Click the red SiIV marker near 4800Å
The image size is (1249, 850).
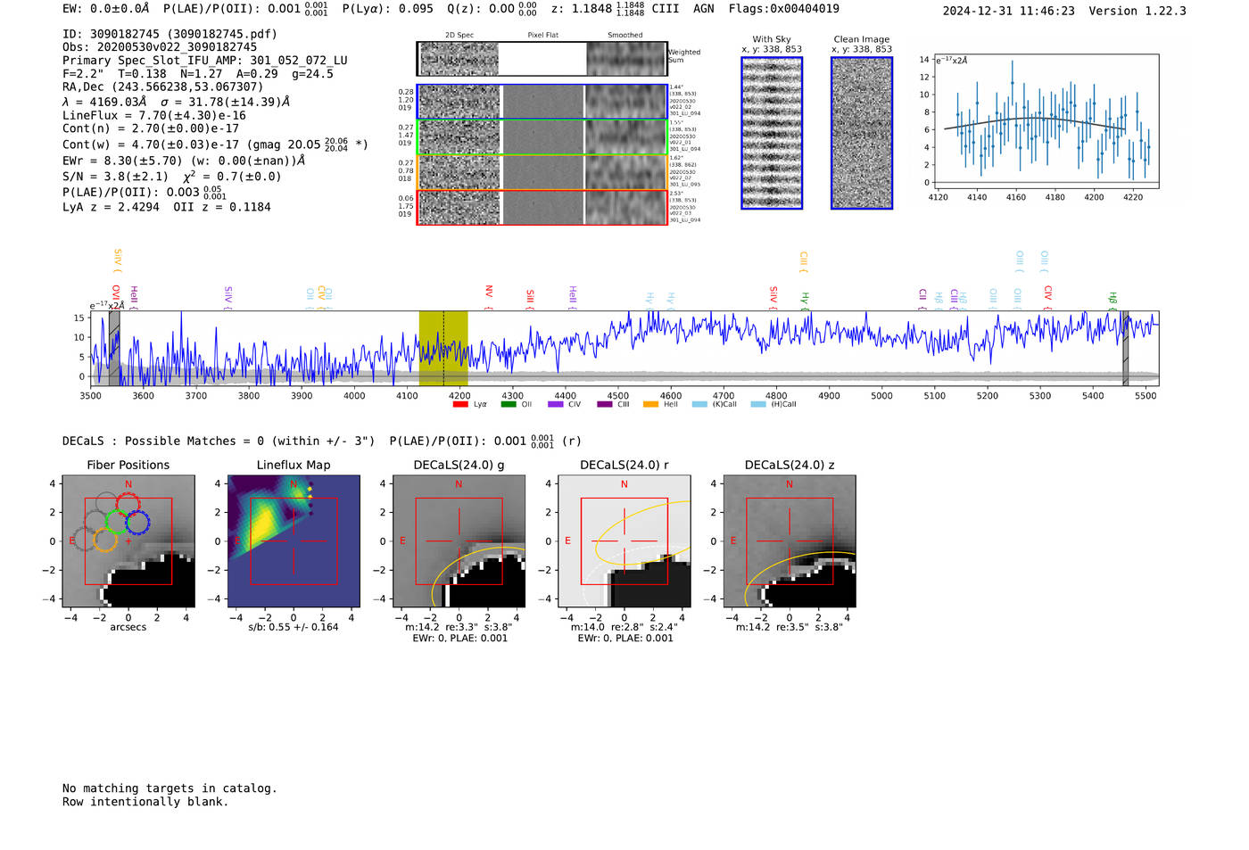[773, 297]
